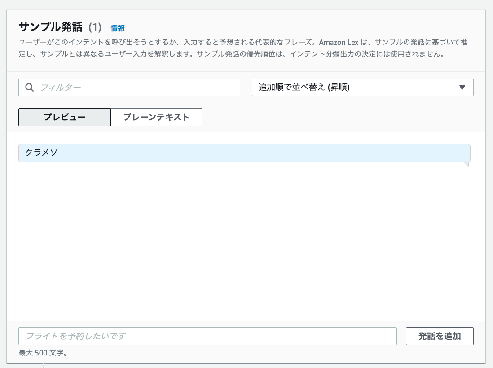Click the magnifier icon in the filter box
The height and width of the screenshot is (368, 493).
point(30,88)
